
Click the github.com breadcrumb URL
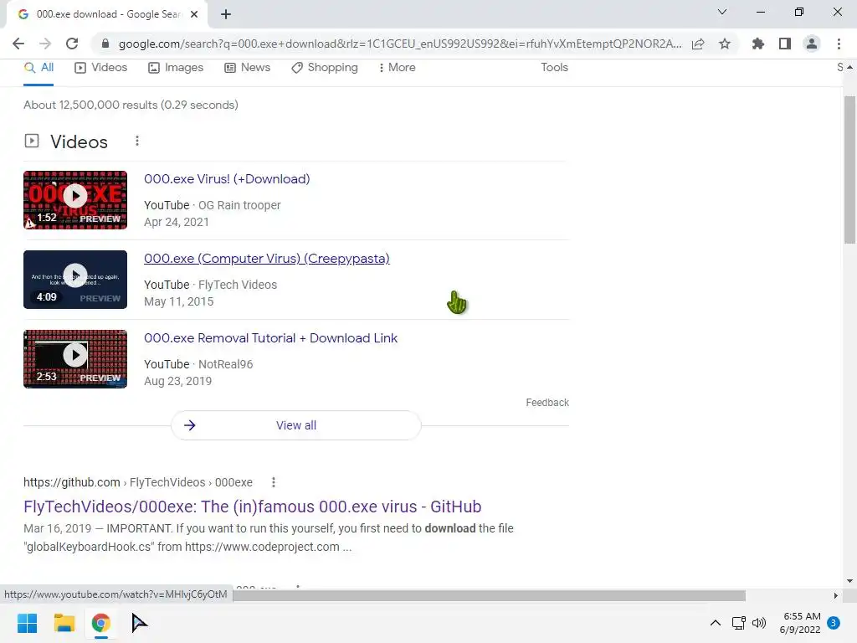click(138, 482)
